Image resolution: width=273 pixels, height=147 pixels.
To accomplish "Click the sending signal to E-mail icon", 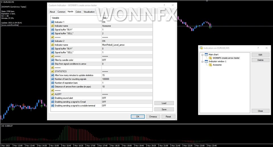I will 52,102.
